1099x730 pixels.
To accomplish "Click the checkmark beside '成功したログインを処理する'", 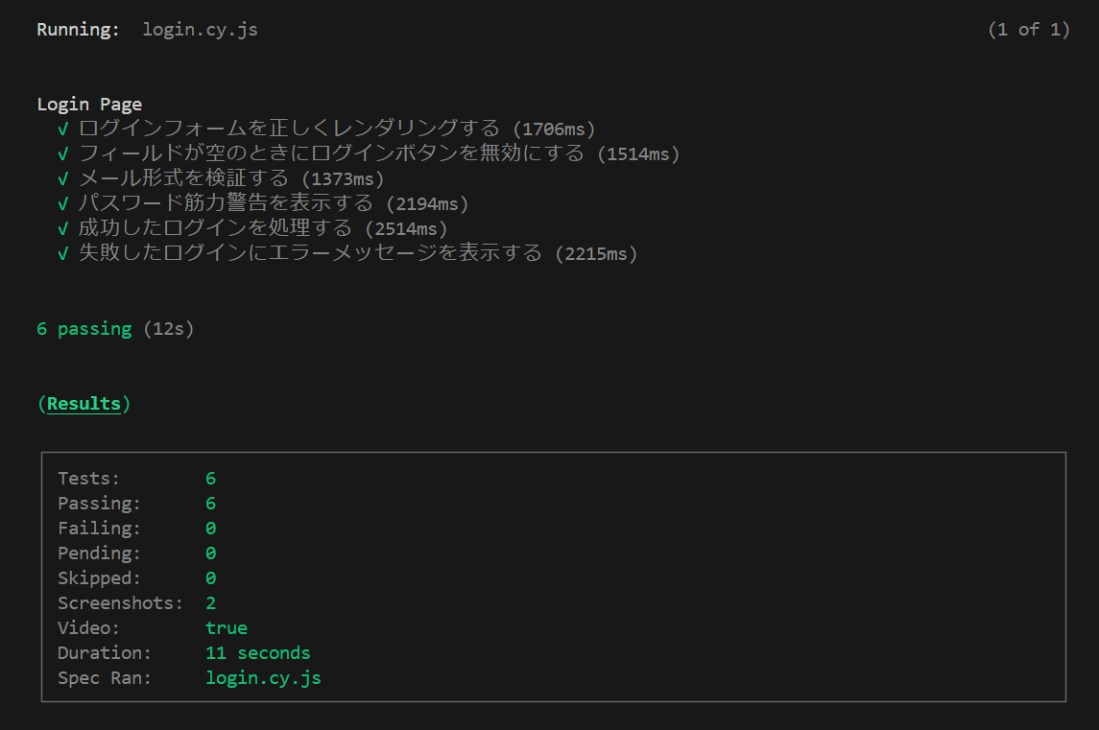I will coord(63,229).
